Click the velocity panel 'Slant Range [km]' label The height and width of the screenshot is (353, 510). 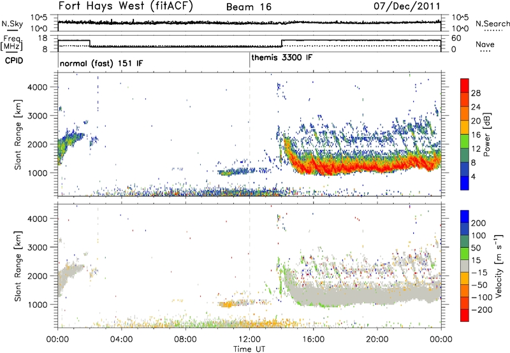(x=18, y=266)
